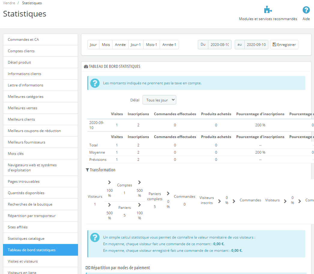Viewport: 314px width, 274px height.
Task: Select the Jour period button
Action: click(x=93, y=45)
